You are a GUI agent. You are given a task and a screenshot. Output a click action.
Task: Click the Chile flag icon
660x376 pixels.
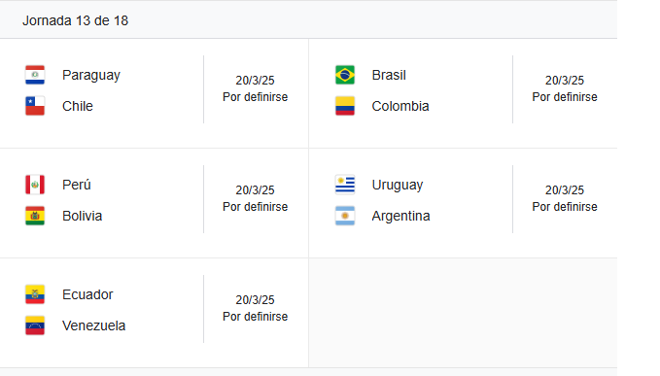35,106
